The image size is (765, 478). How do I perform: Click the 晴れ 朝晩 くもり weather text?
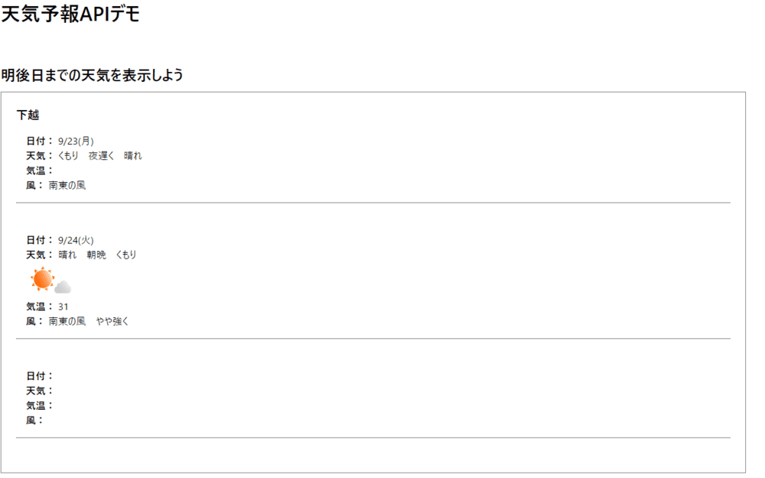[x=98, y=255]
